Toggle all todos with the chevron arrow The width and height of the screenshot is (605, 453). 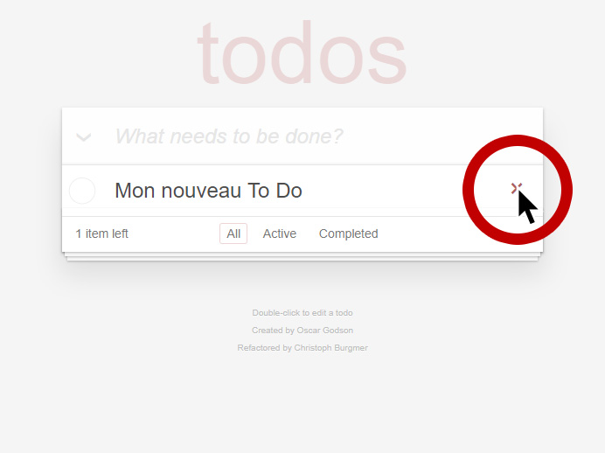coord(83,137)
